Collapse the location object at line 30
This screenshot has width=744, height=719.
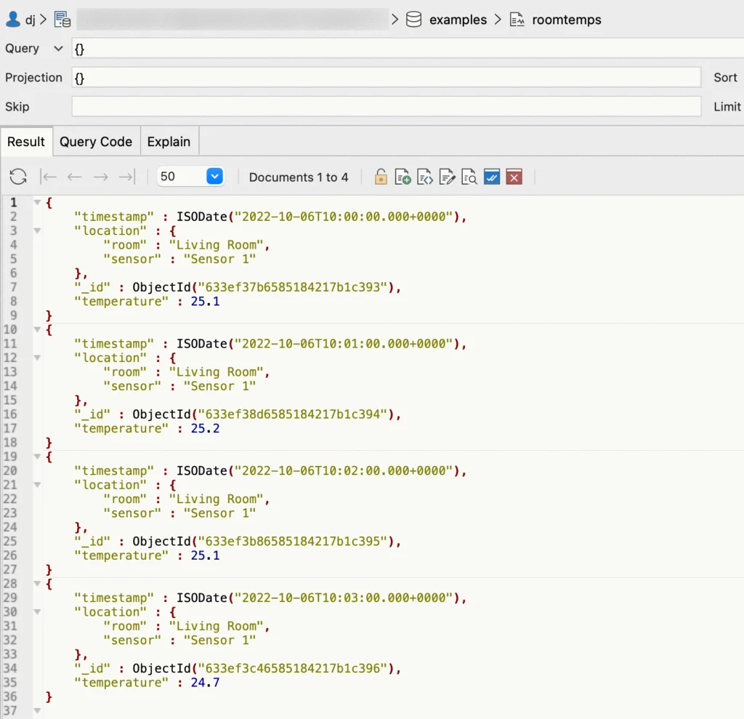click(x=37, y=612)
